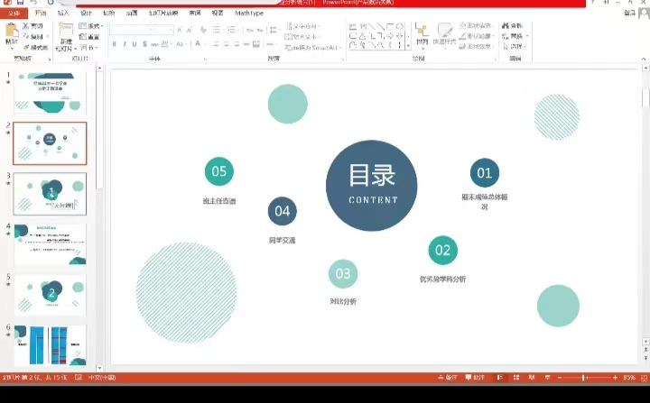Click fit slide to window icon
This screenshot has width=650, height=403.
coord(643,377)
